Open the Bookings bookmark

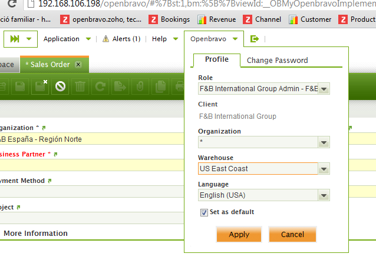[169, 19]
